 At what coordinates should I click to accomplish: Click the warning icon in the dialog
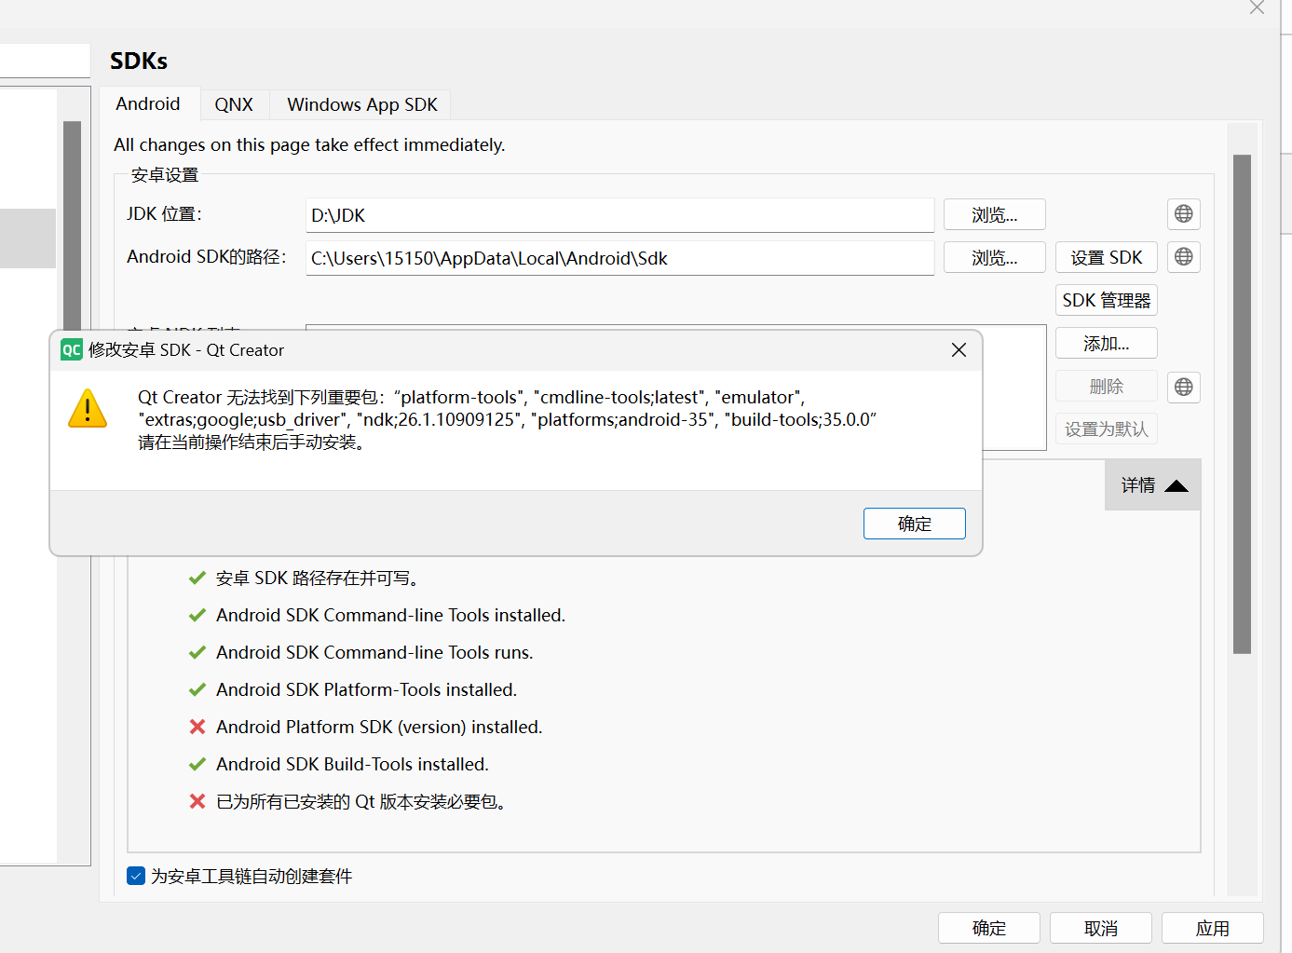point(88,409)
